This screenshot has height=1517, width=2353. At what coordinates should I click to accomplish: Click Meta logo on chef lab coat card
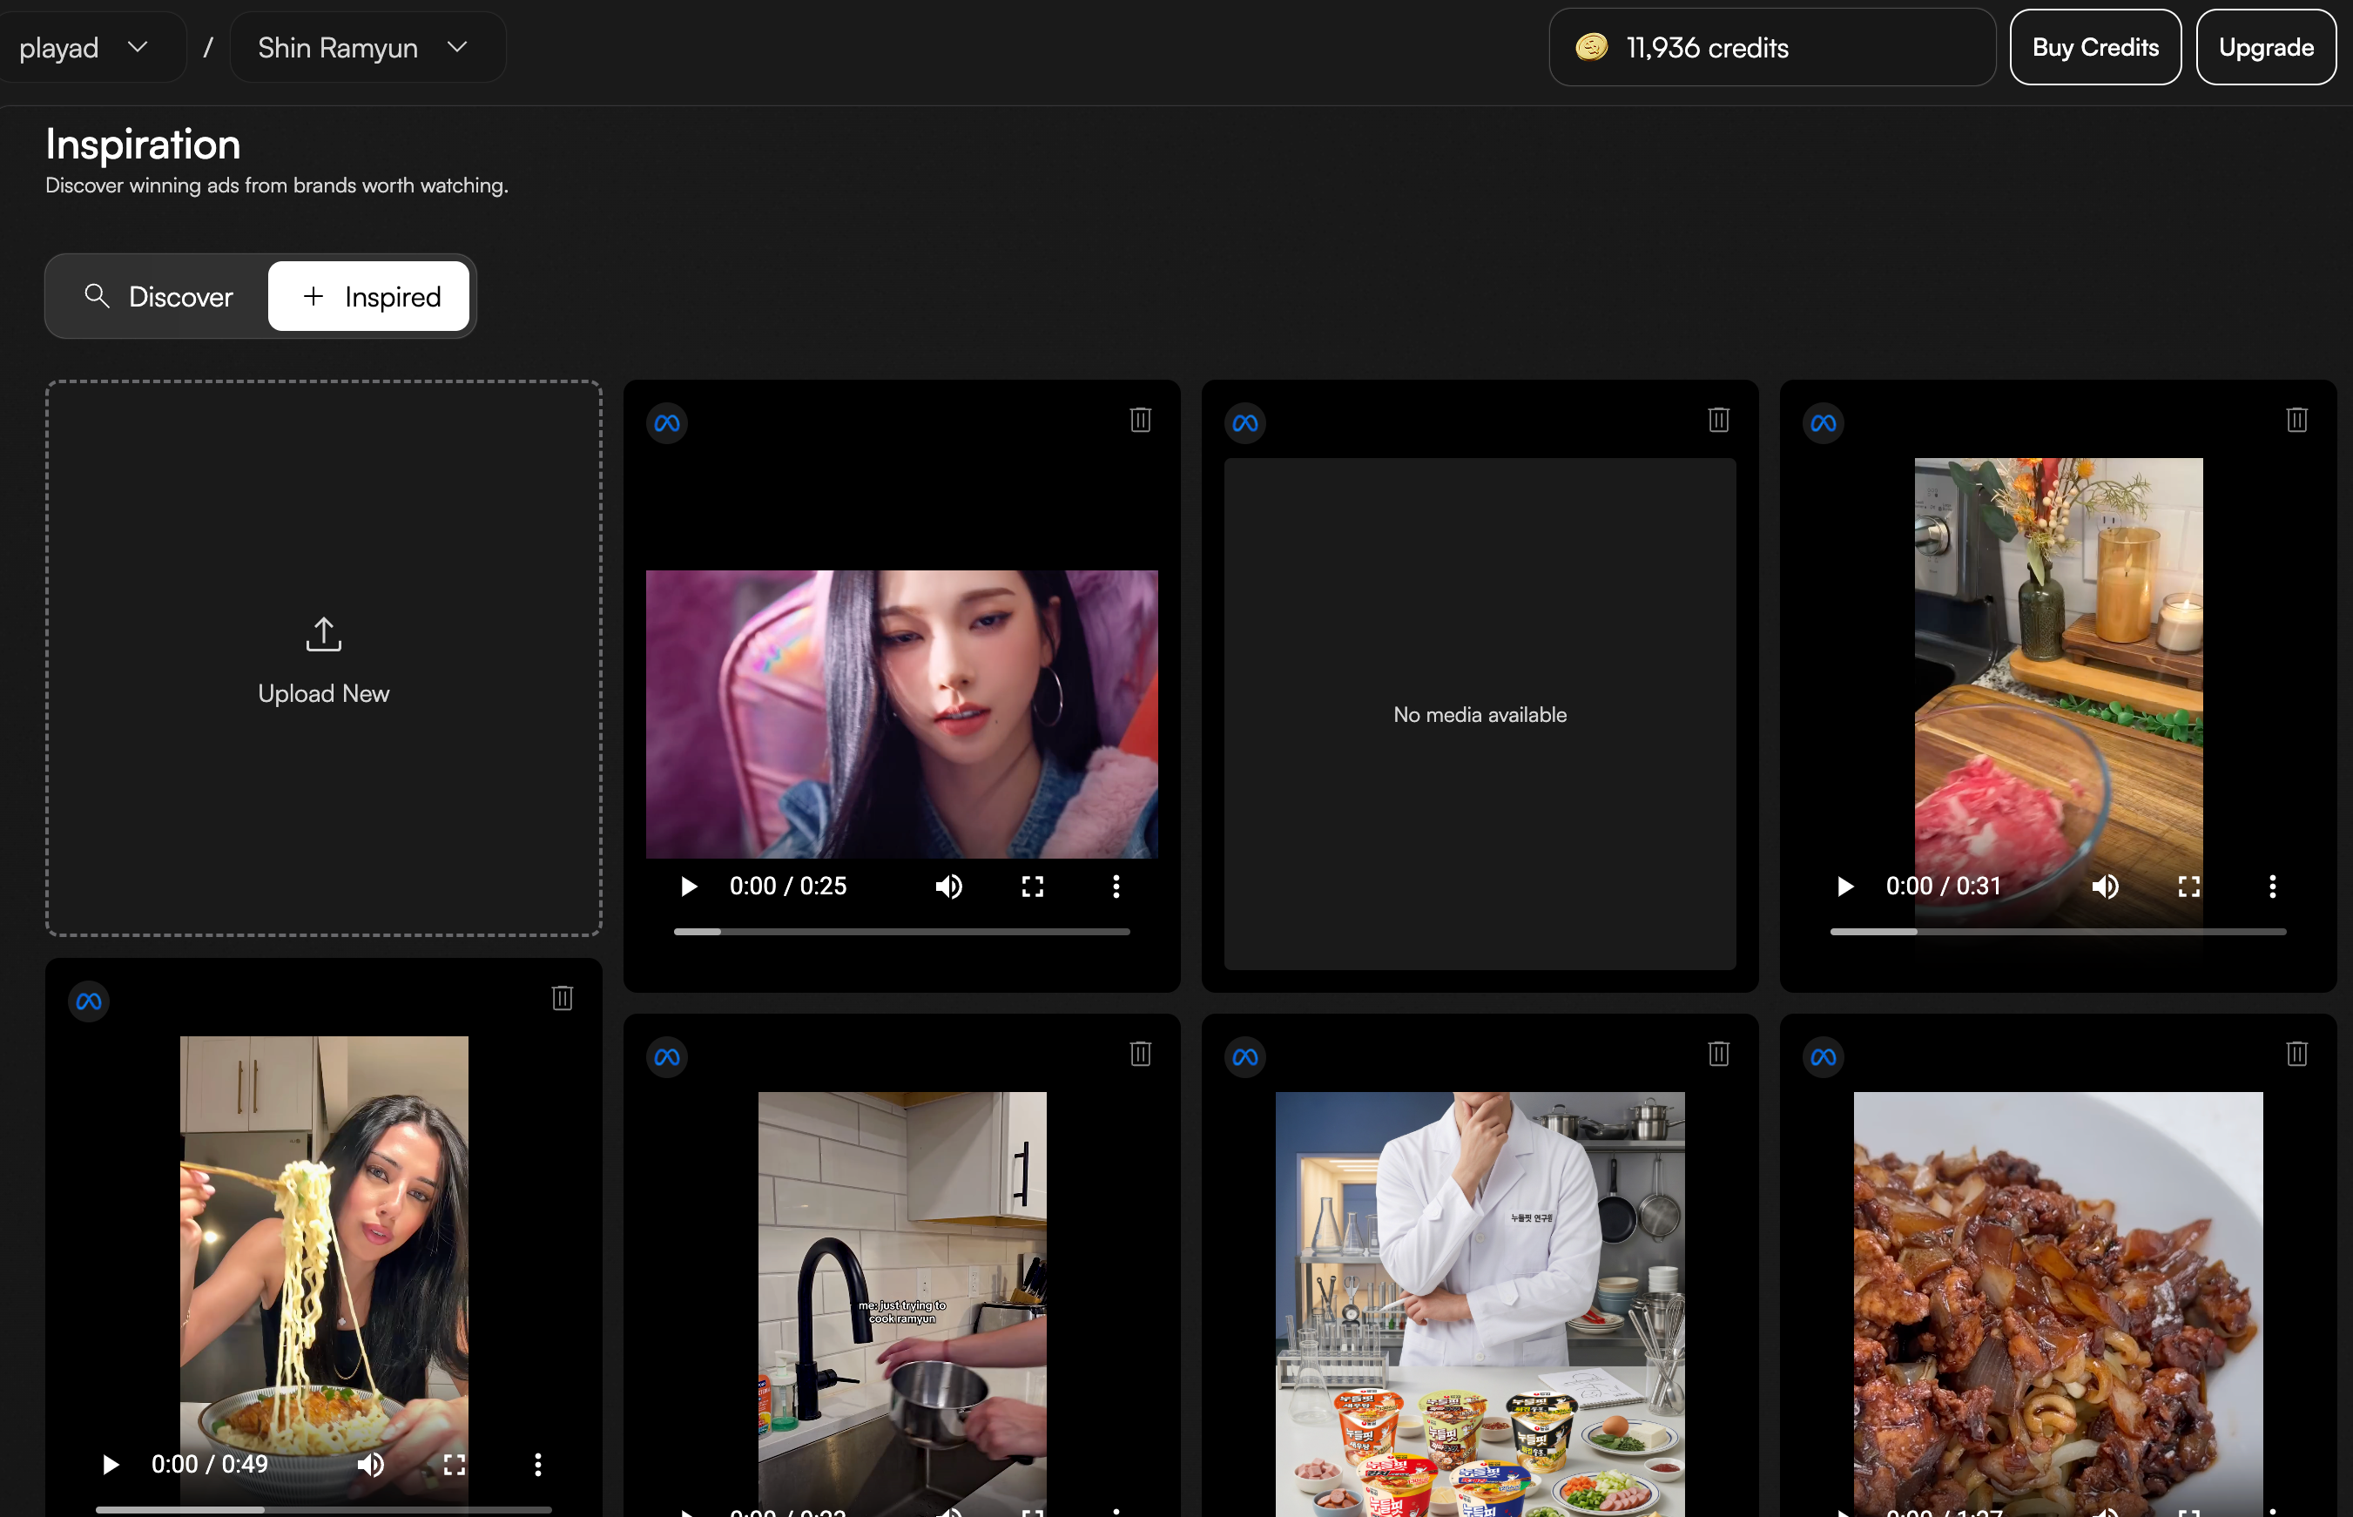click(x=1245, y=1058)
